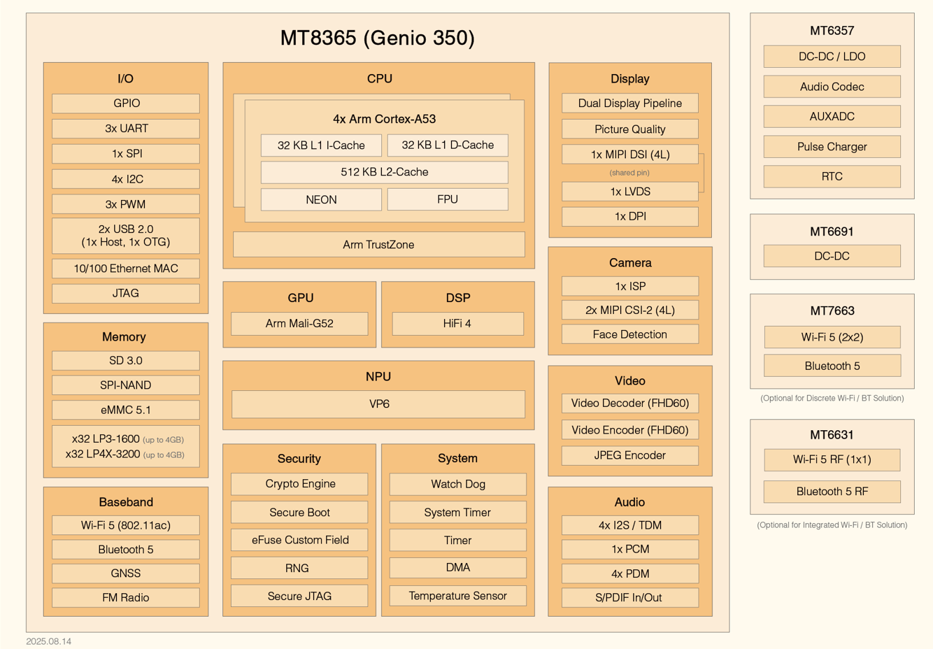Select the DC-DC block under MT6691
This screenshot has height=649, width=933.
click(832, 256)
